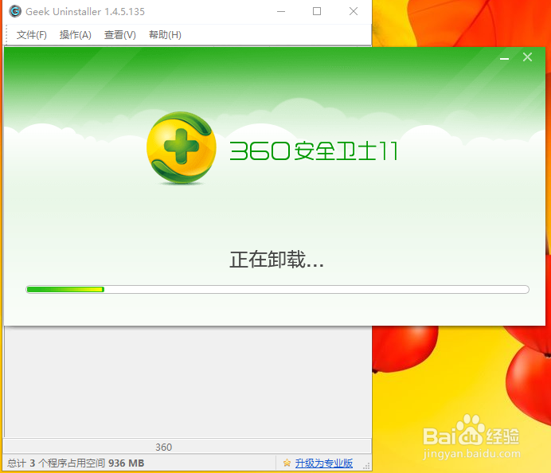Screen dimensions: 551x473
Task: Minimize the 360 uninstall dialog
Action: point(505,58)
